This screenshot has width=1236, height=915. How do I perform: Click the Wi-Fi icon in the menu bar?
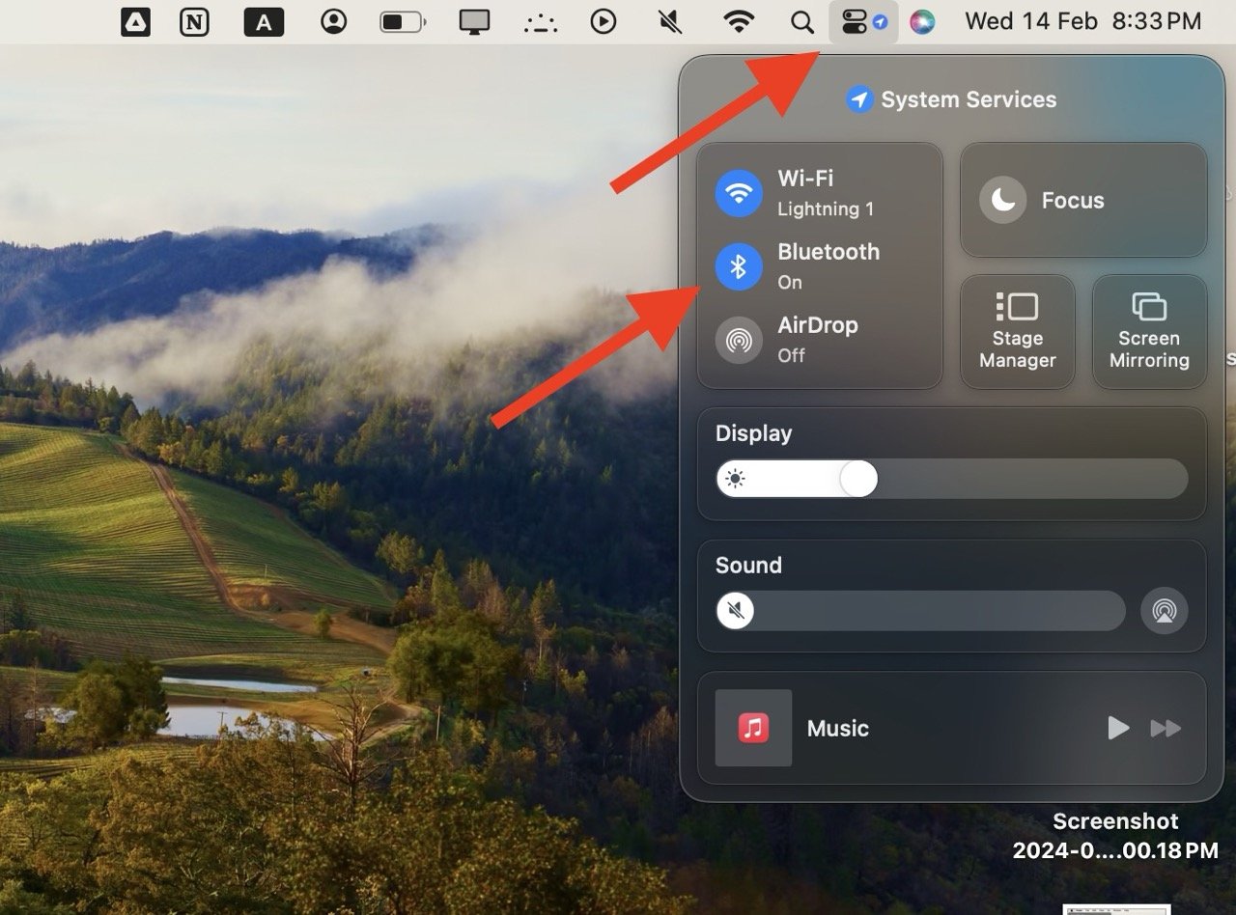740,21
